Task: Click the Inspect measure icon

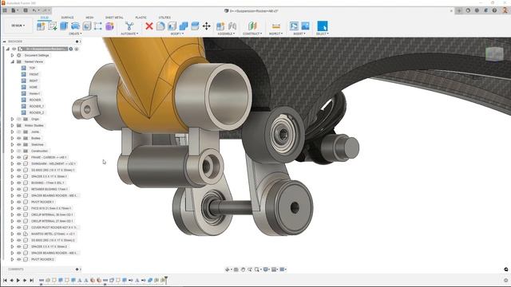Action: point(275,26)
